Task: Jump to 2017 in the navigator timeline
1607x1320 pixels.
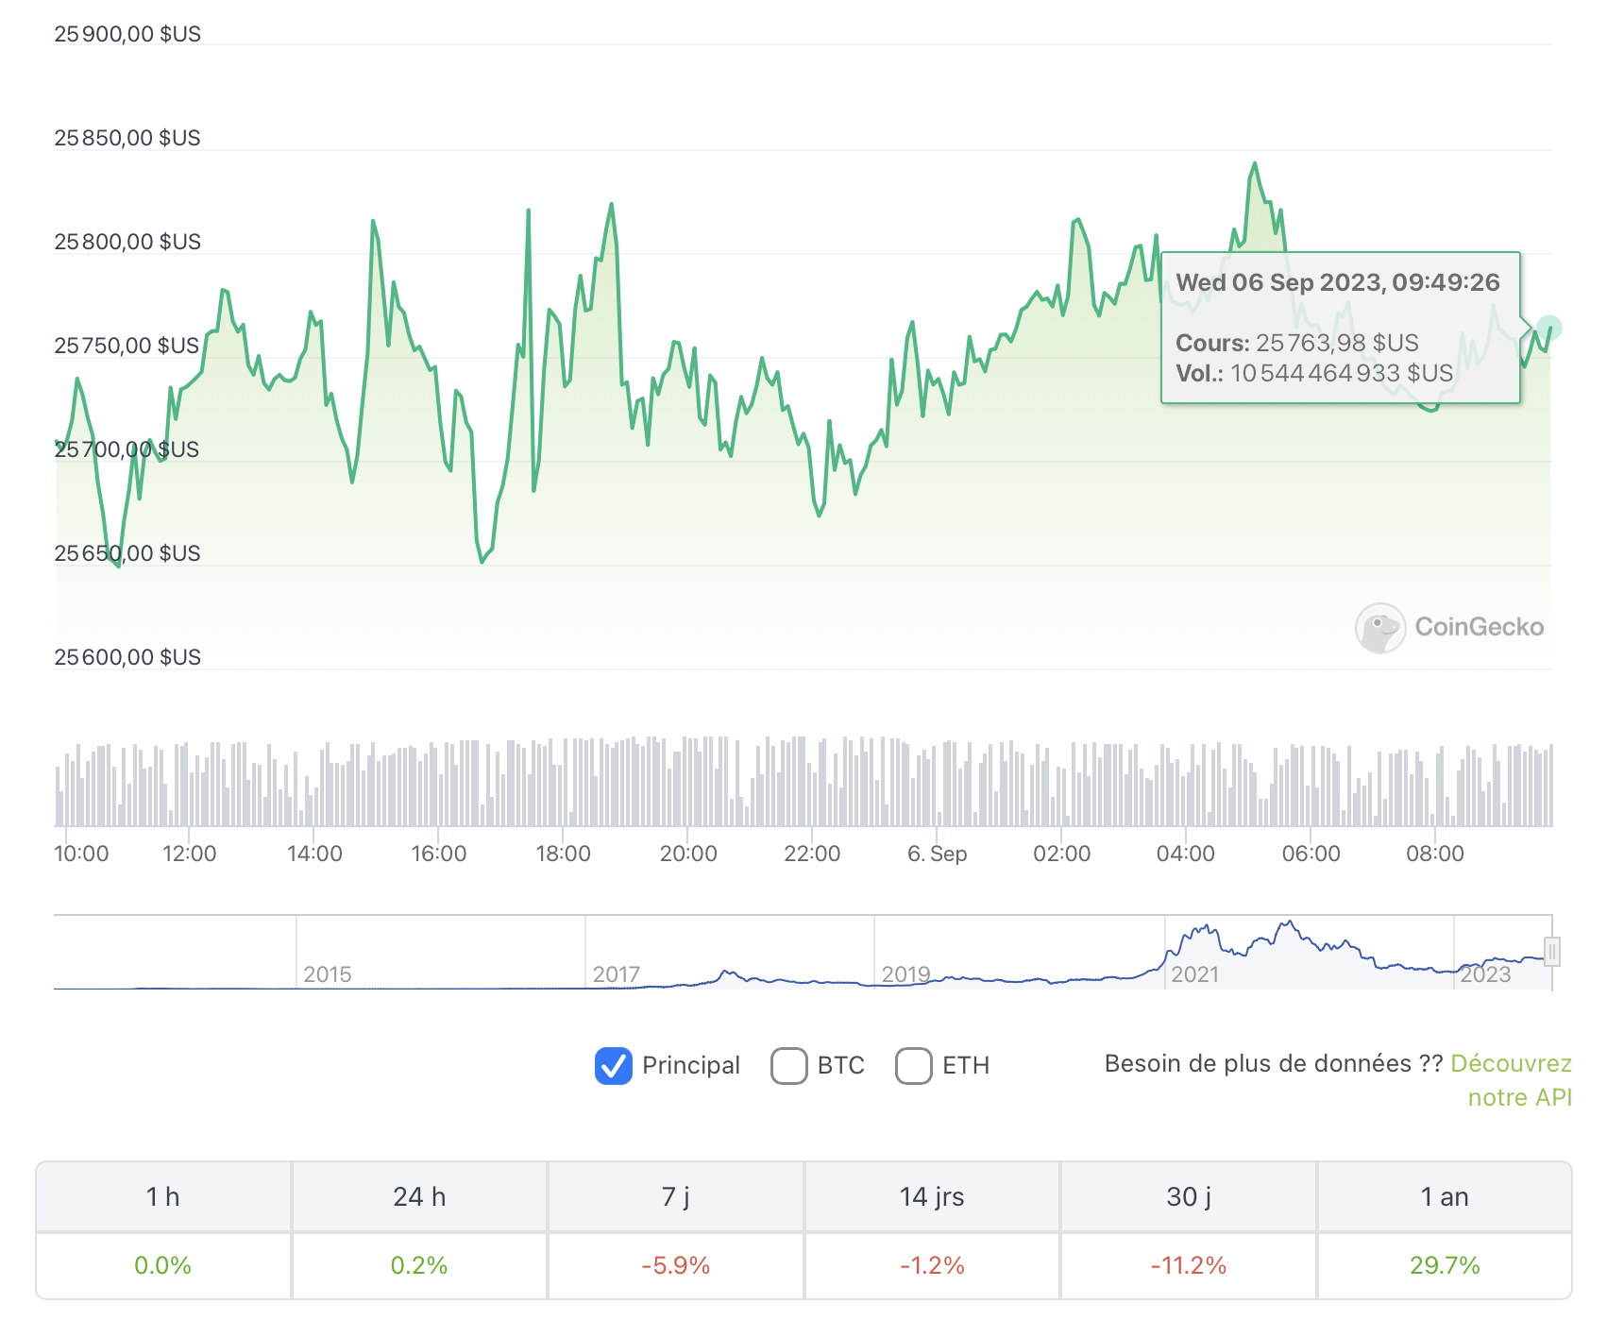Action: tap(617, 974)
